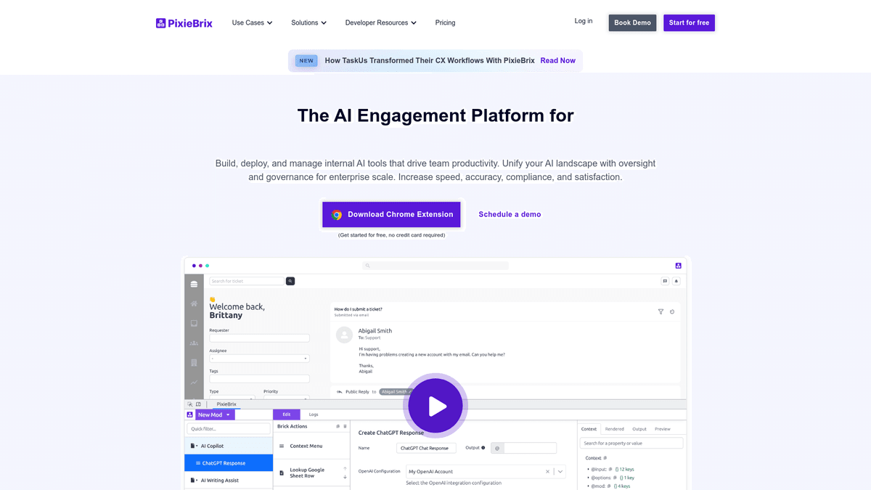
Task: Click the chat message icon in demo header
Action: 665,281
